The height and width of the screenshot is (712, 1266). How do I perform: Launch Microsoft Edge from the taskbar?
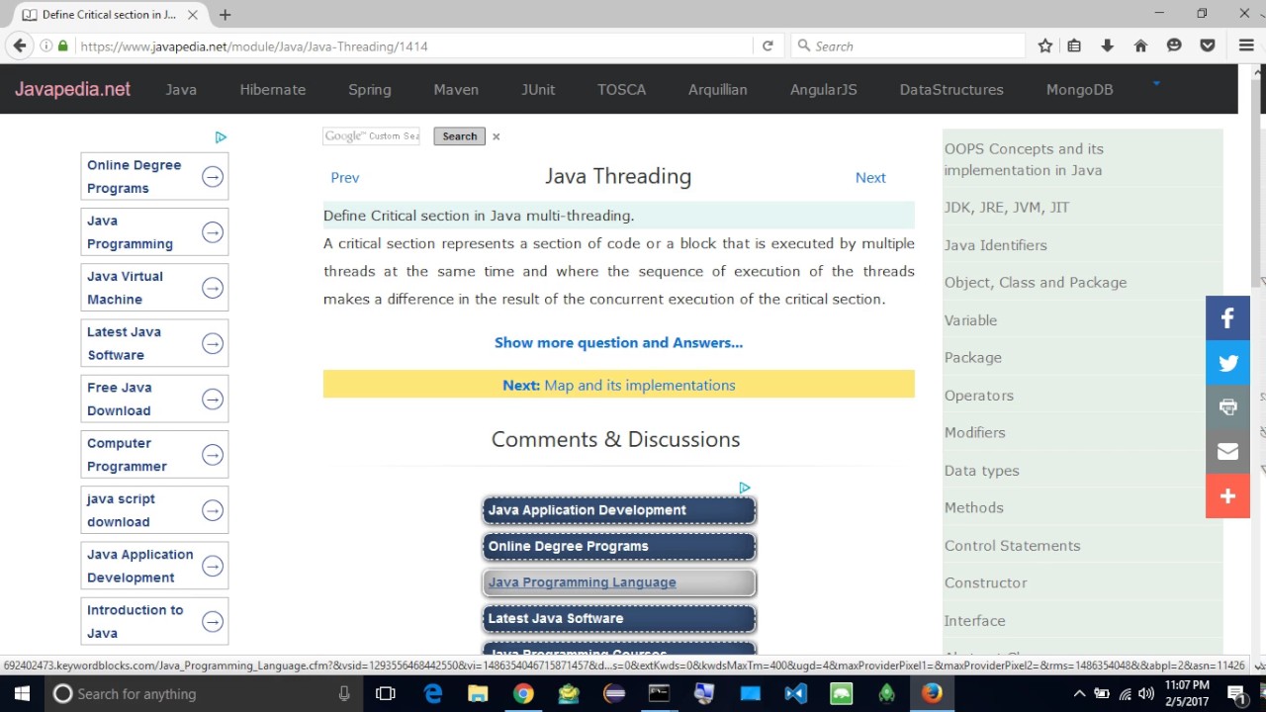(433, 693)
